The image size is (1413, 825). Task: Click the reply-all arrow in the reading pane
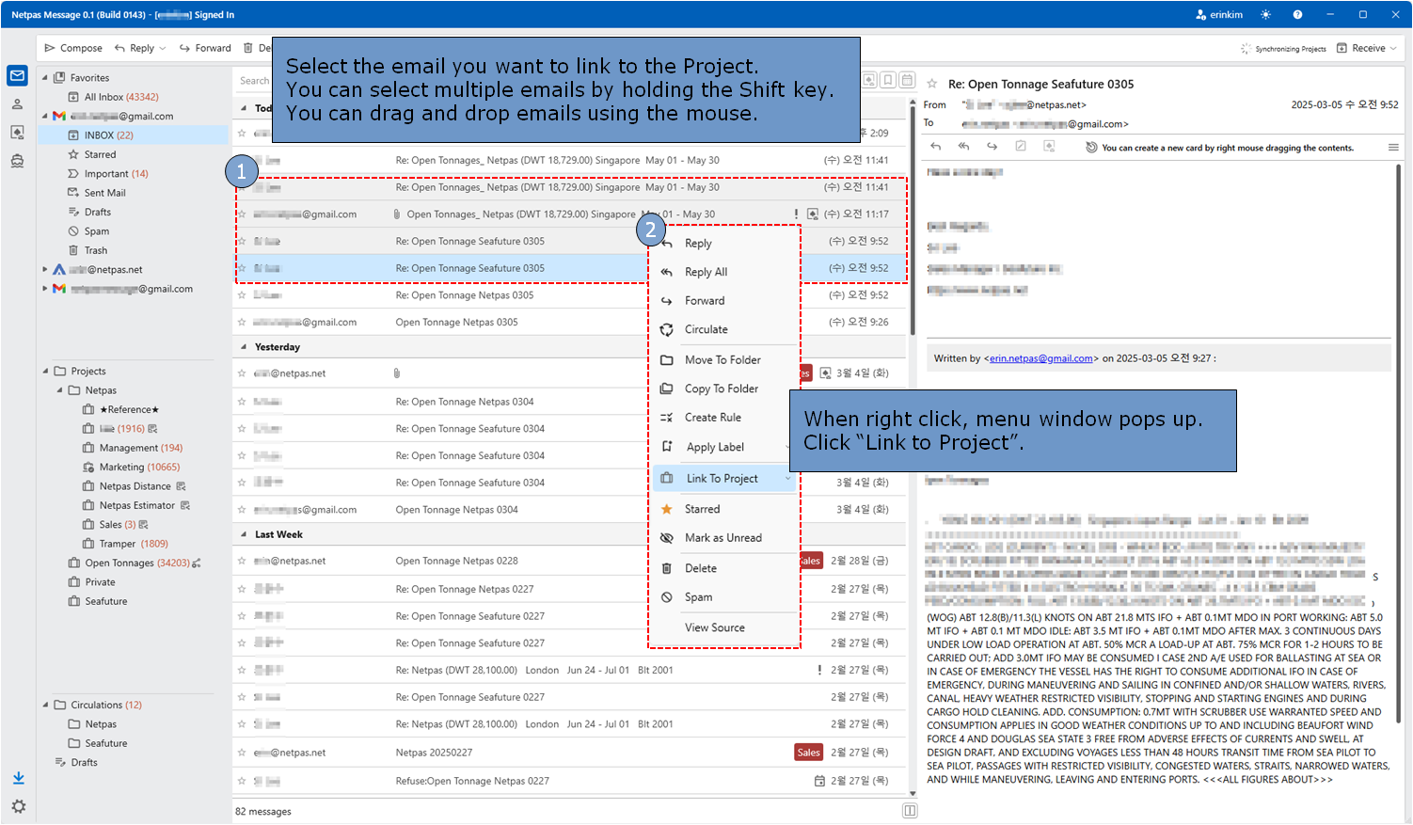coord(963,147)
